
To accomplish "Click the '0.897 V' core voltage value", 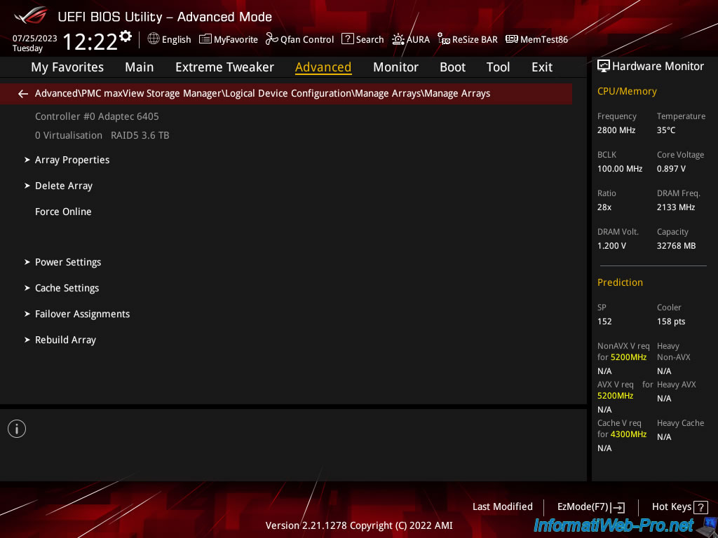I will [671, 169].
